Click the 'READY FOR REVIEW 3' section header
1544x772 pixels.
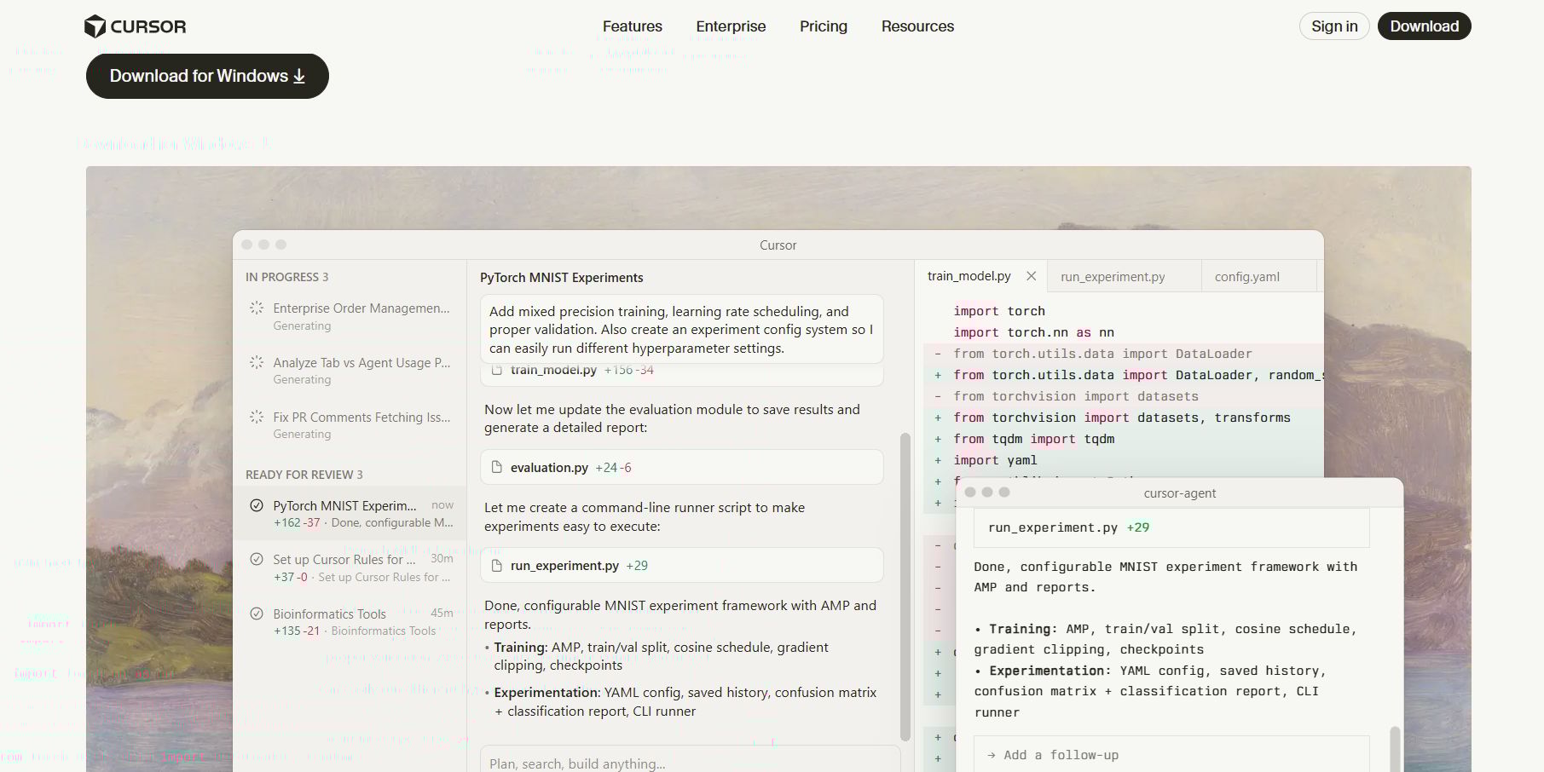(x=304, y=475)
